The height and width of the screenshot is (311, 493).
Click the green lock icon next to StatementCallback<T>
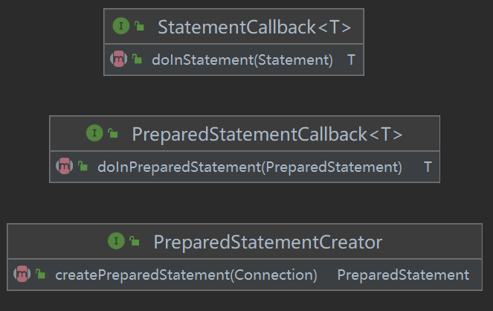click(139, 28)
